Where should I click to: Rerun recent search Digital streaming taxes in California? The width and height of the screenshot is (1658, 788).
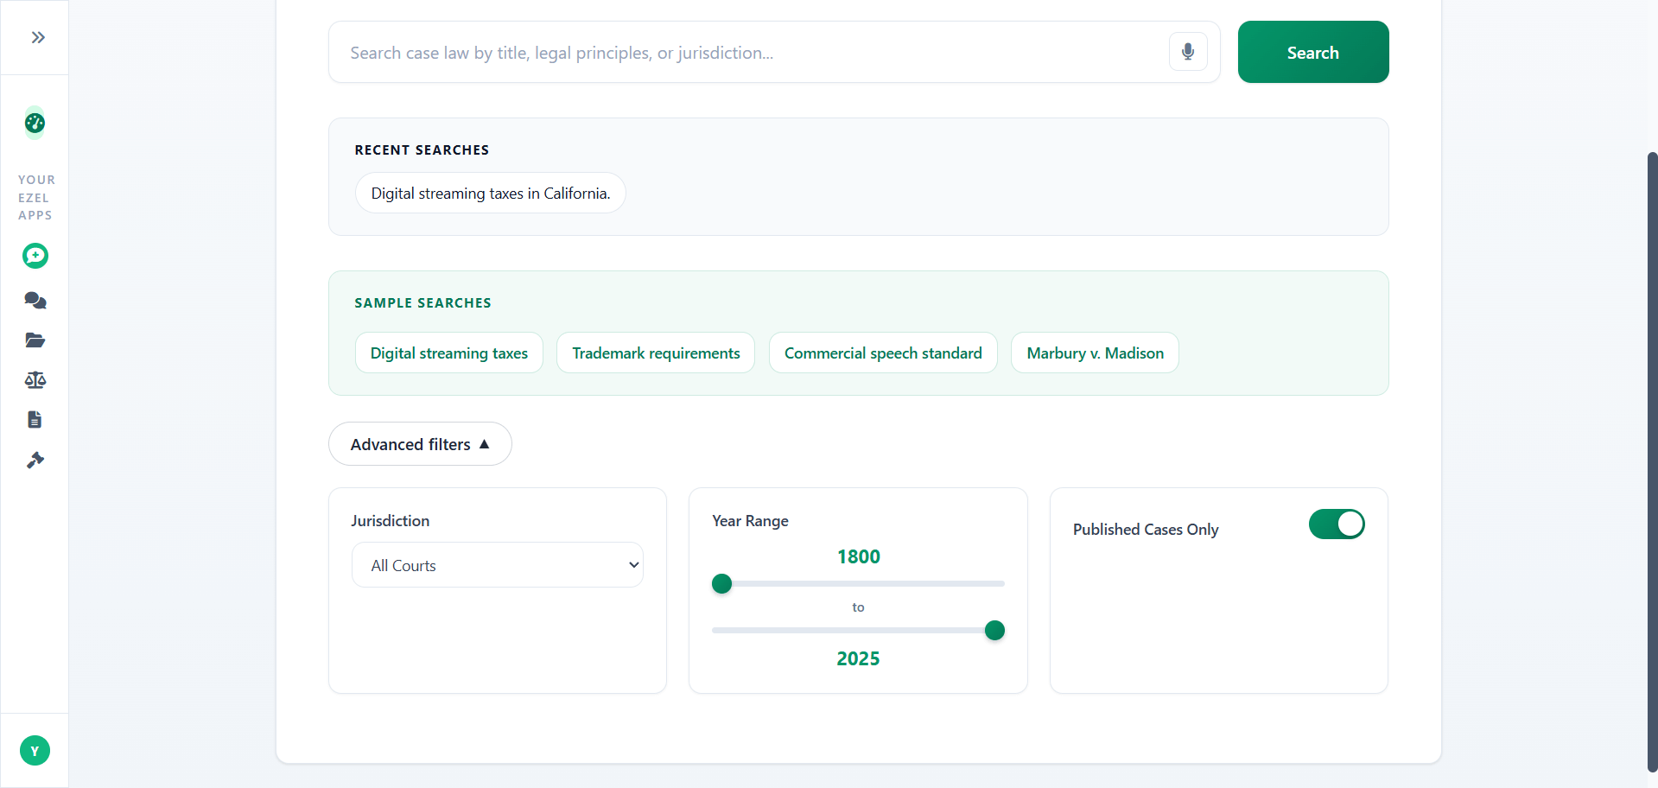(490, 193)
